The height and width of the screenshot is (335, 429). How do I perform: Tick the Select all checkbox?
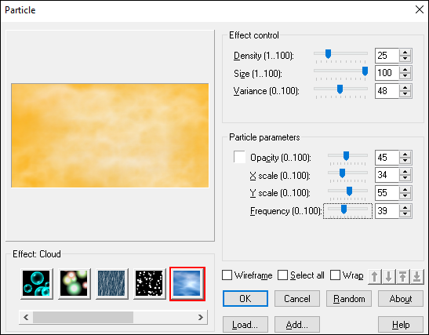(x=282, y=275)
